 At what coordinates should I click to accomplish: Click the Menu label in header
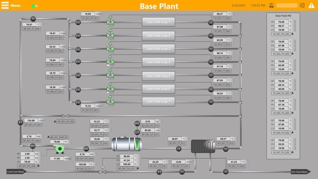click(x=16, y=5)
